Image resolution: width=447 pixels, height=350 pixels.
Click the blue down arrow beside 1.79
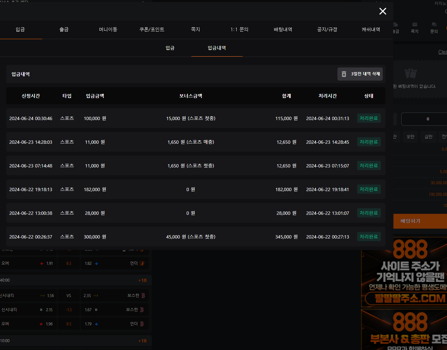pyautogui.click(x=96, y=324)
